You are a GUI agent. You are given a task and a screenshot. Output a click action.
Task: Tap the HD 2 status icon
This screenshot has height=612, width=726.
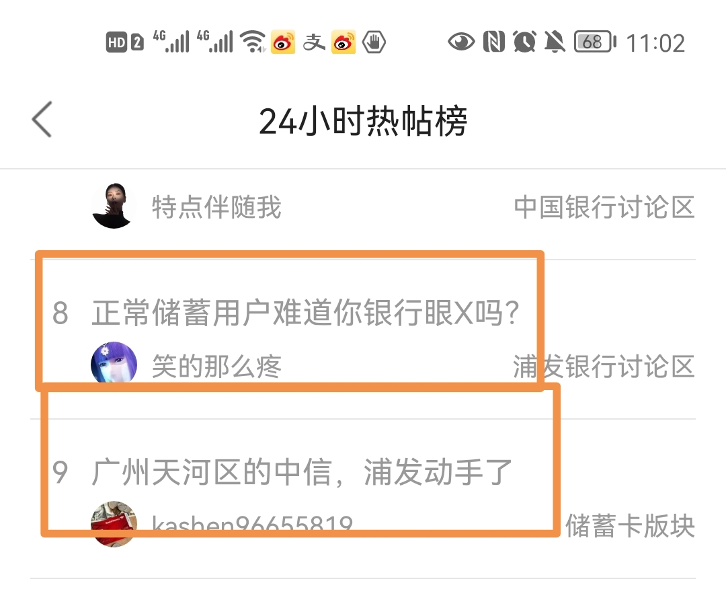[124, 42]
